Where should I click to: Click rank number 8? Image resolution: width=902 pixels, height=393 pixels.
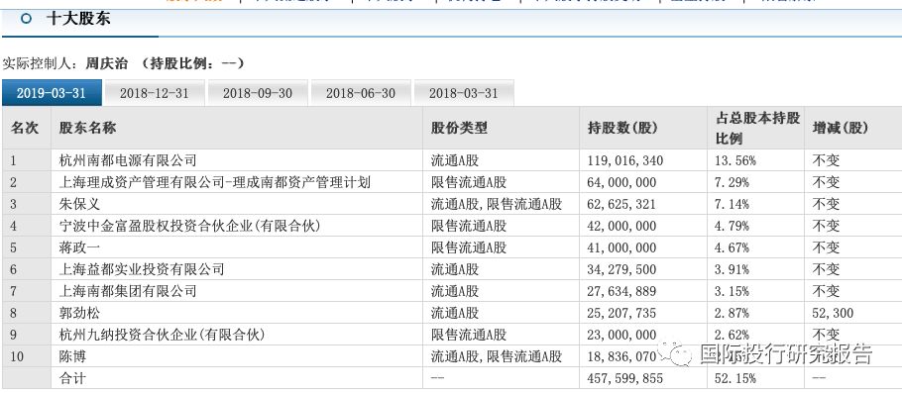pos(14,313)
